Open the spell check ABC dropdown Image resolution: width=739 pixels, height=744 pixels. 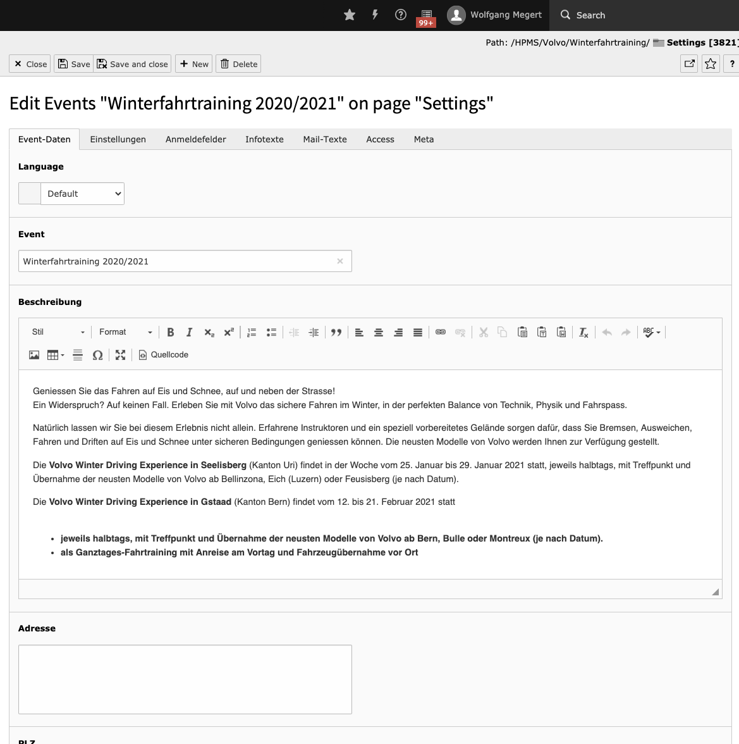[x=652, y=332]
